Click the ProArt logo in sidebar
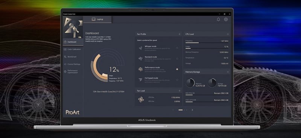This screenshot has width=301, height=138. (73, 112)
